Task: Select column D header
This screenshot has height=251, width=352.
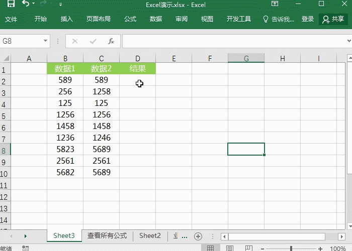Action: tap(138, 59)
